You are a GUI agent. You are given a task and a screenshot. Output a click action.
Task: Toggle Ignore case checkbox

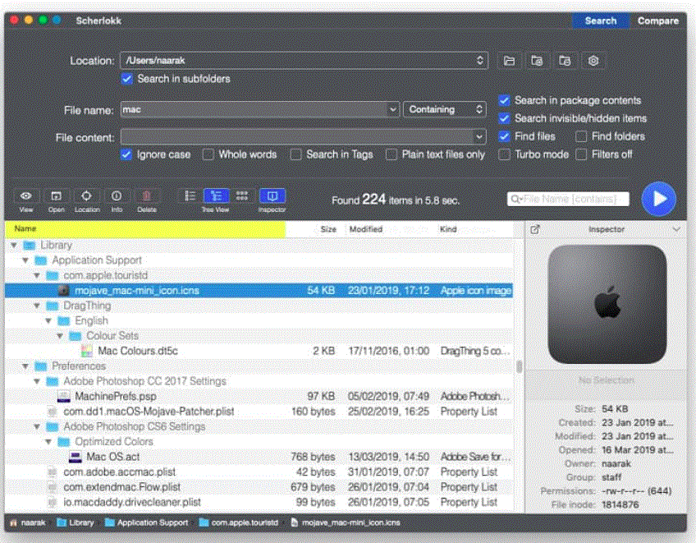coord(126,154)
